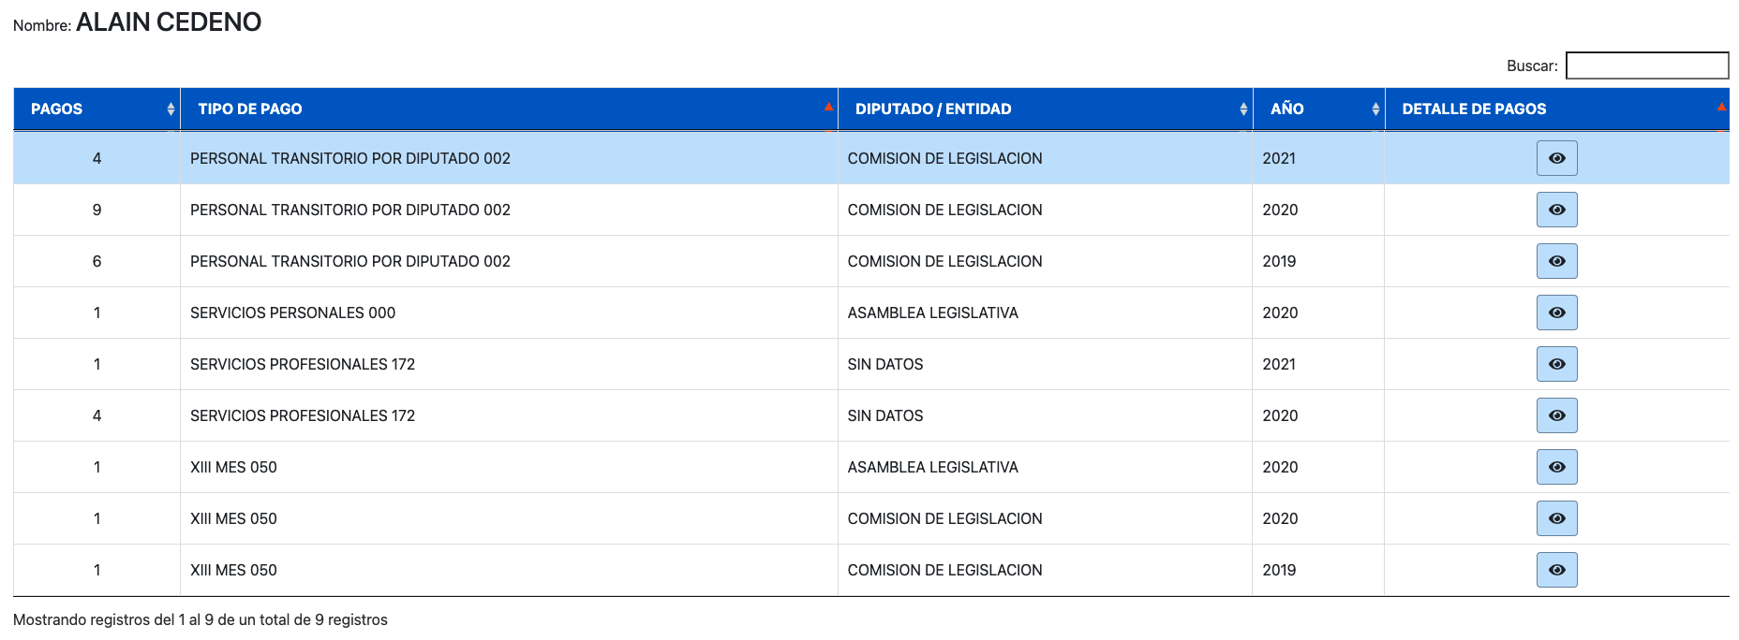Open eye icon for 2020 Personal Transitorio row
Screen dimensions: 1739x640
(1556, 210)
